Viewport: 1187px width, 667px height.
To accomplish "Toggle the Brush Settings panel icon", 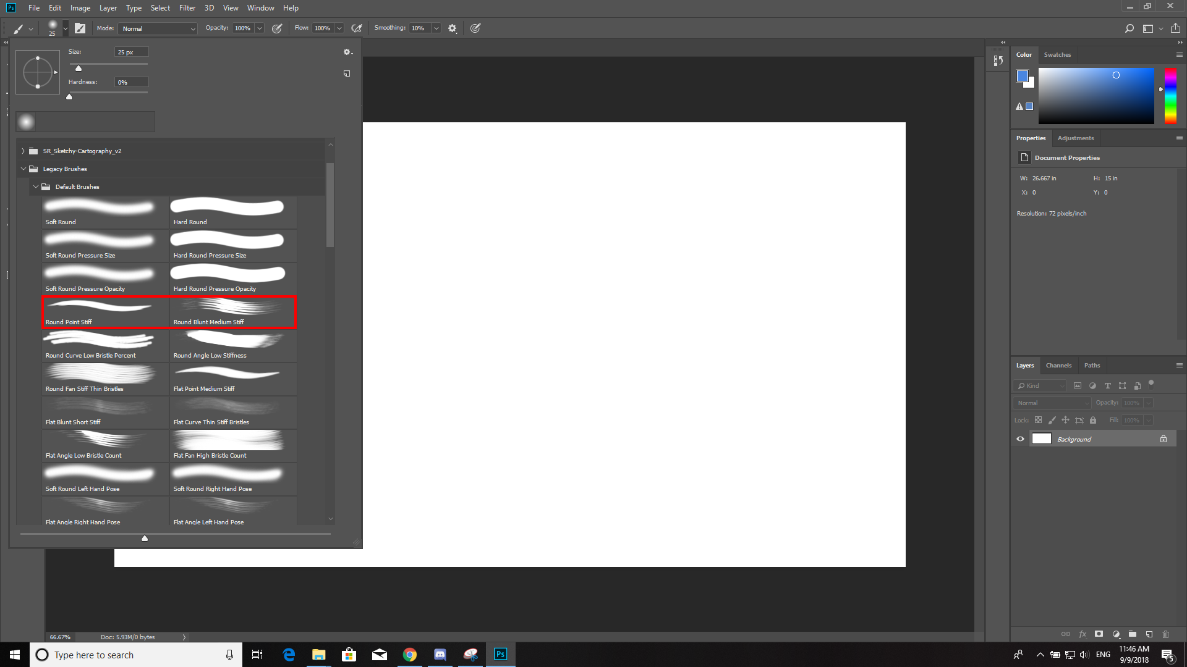I will (80, 28).
